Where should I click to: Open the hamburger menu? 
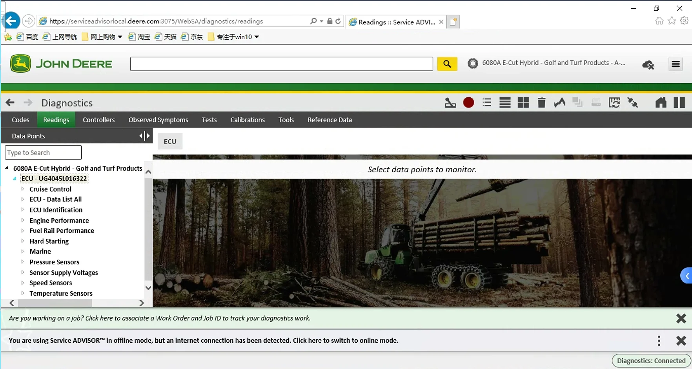(676, 64)
